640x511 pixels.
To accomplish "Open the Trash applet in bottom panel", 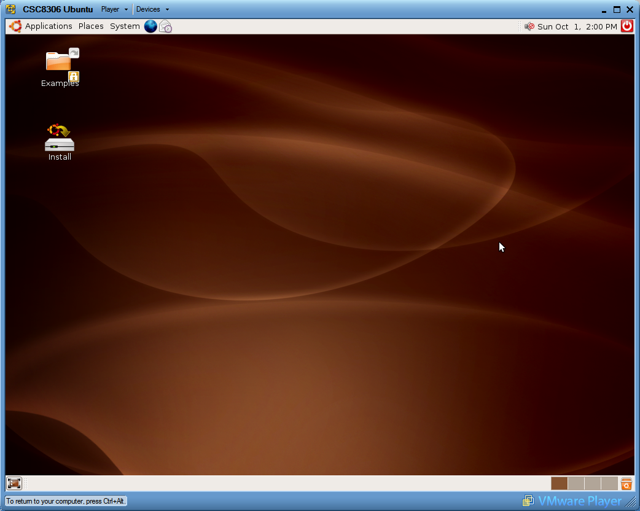I will 626,483.
